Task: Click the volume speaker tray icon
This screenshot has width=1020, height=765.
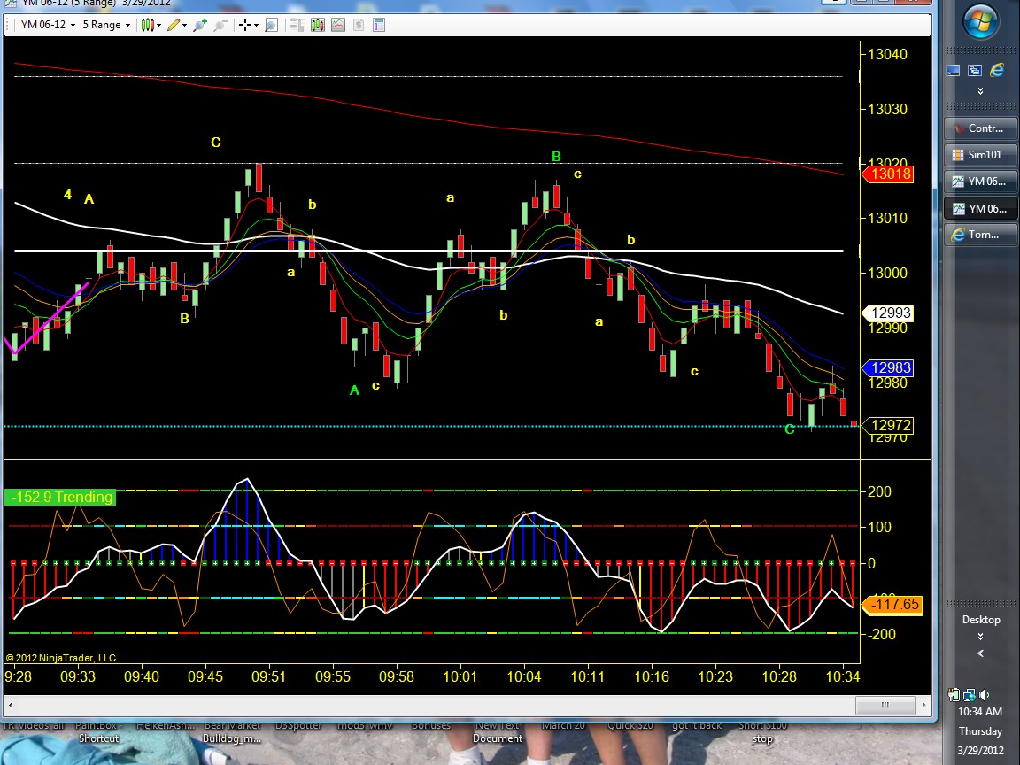Action: point(983,694)
